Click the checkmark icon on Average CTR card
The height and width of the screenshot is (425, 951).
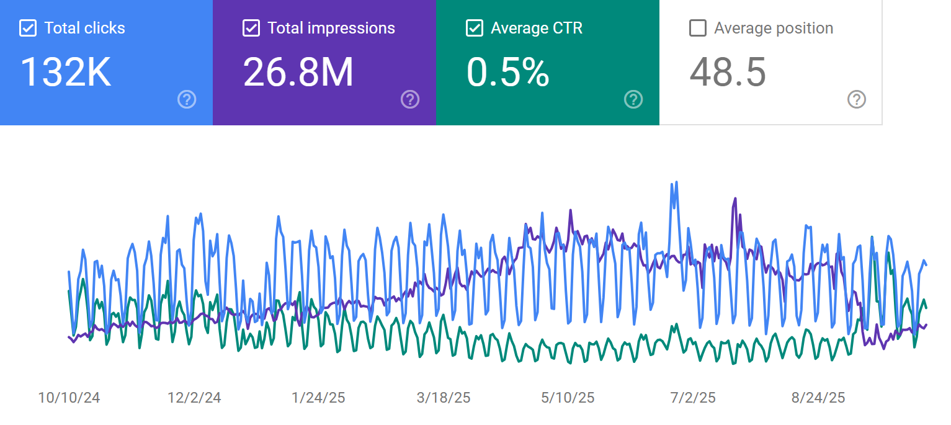pyautogui.click(x=475, y=28)
